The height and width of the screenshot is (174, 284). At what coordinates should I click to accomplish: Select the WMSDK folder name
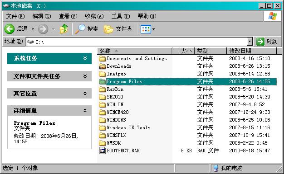click(x=113, y=143)
